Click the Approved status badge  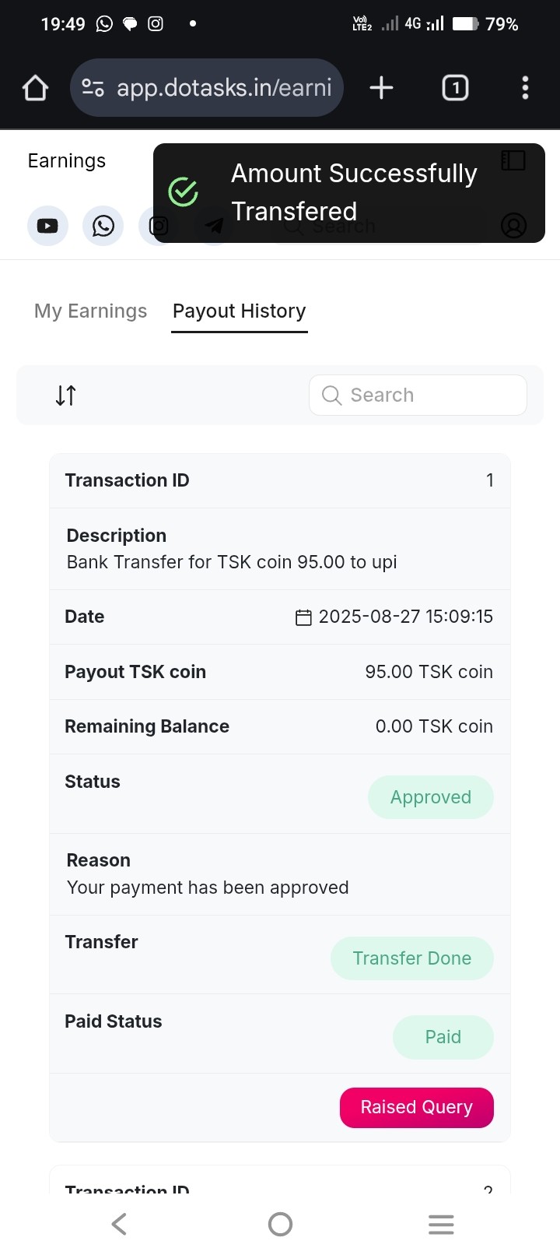point(431,797)
